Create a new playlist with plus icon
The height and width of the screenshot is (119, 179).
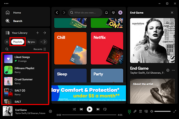(x=37, y=33)
